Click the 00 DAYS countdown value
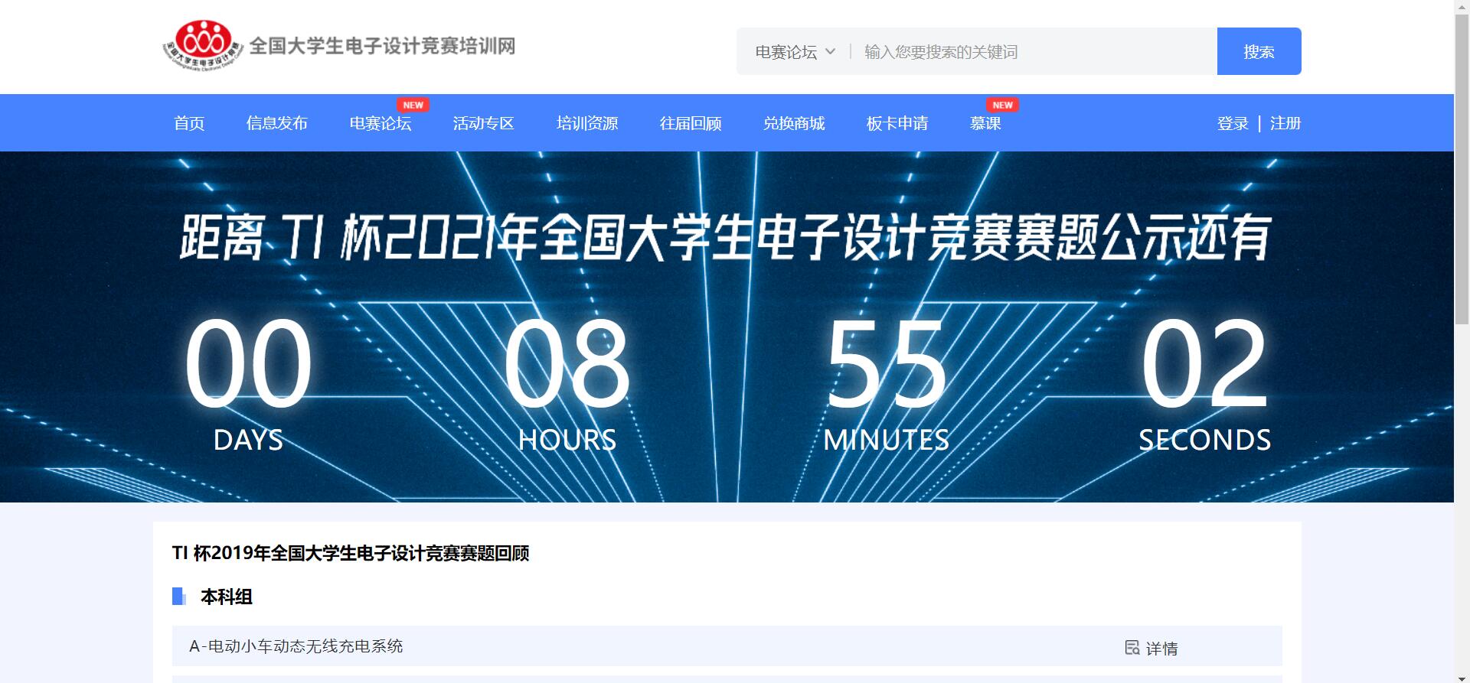 click(x=248, y=363)
